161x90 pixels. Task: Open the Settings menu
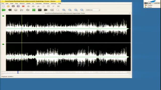click(53, 3)
